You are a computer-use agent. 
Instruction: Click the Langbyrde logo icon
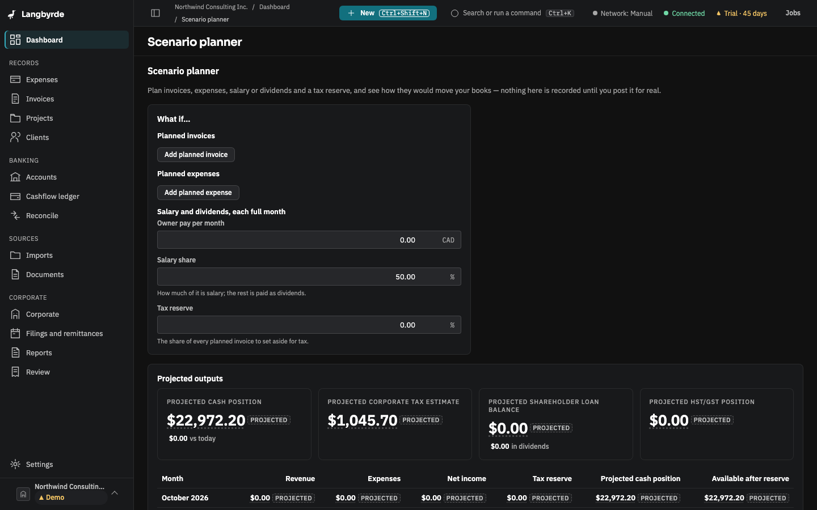tap(12, 14)
